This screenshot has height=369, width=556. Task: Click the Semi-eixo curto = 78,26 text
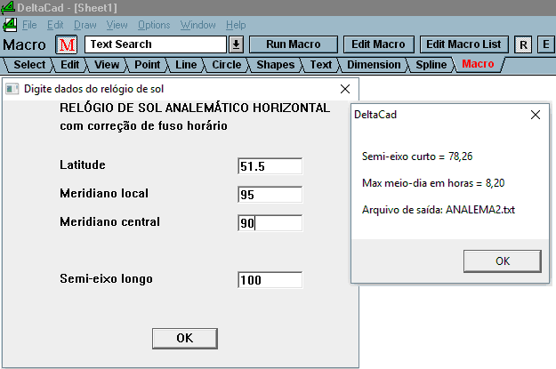tap(417, 156)
